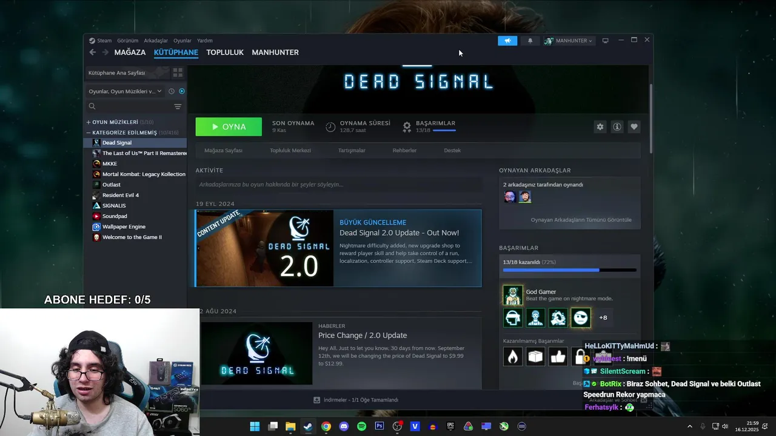Open the Arkadaşlar menu
This screenshot has height=436, width=776.
pos(156,41)
